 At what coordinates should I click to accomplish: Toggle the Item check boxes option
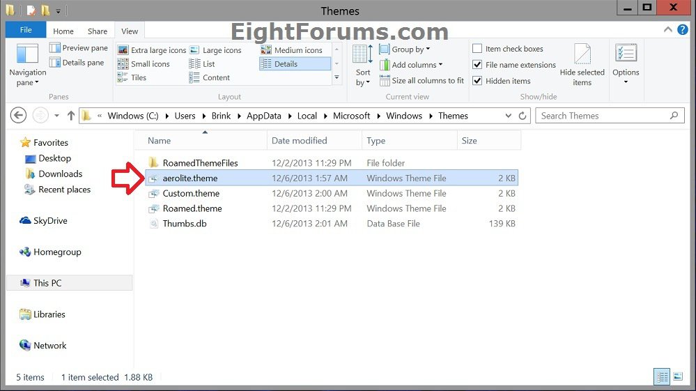click(x=477, y=49)
